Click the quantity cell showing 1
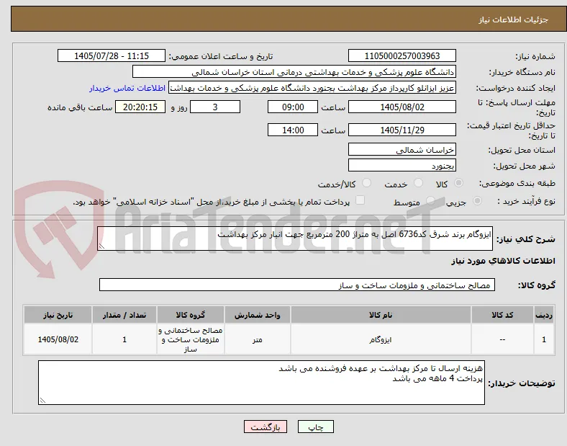The width and height of the screenshot is (567, 446). [x=124, y=339]
